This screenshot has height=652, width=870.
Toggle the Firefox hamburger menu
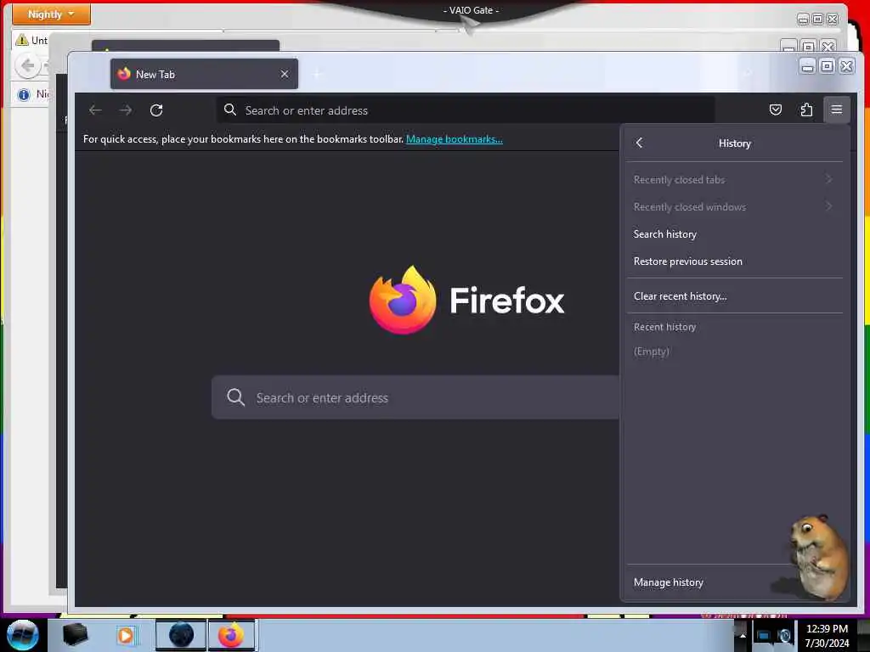point(837,110)
